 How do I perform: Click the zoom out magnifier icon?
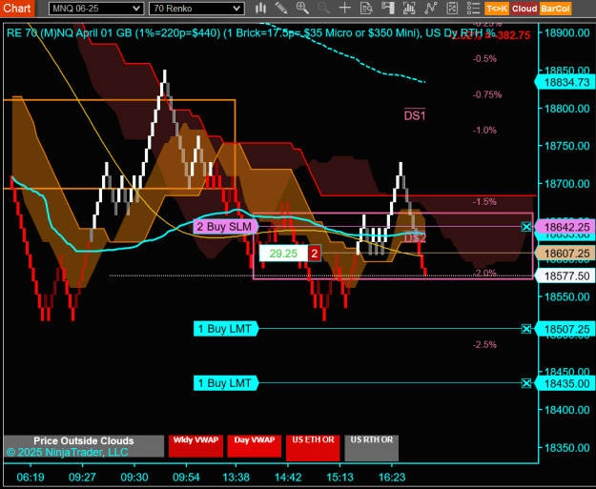click(x=324, y=8)
